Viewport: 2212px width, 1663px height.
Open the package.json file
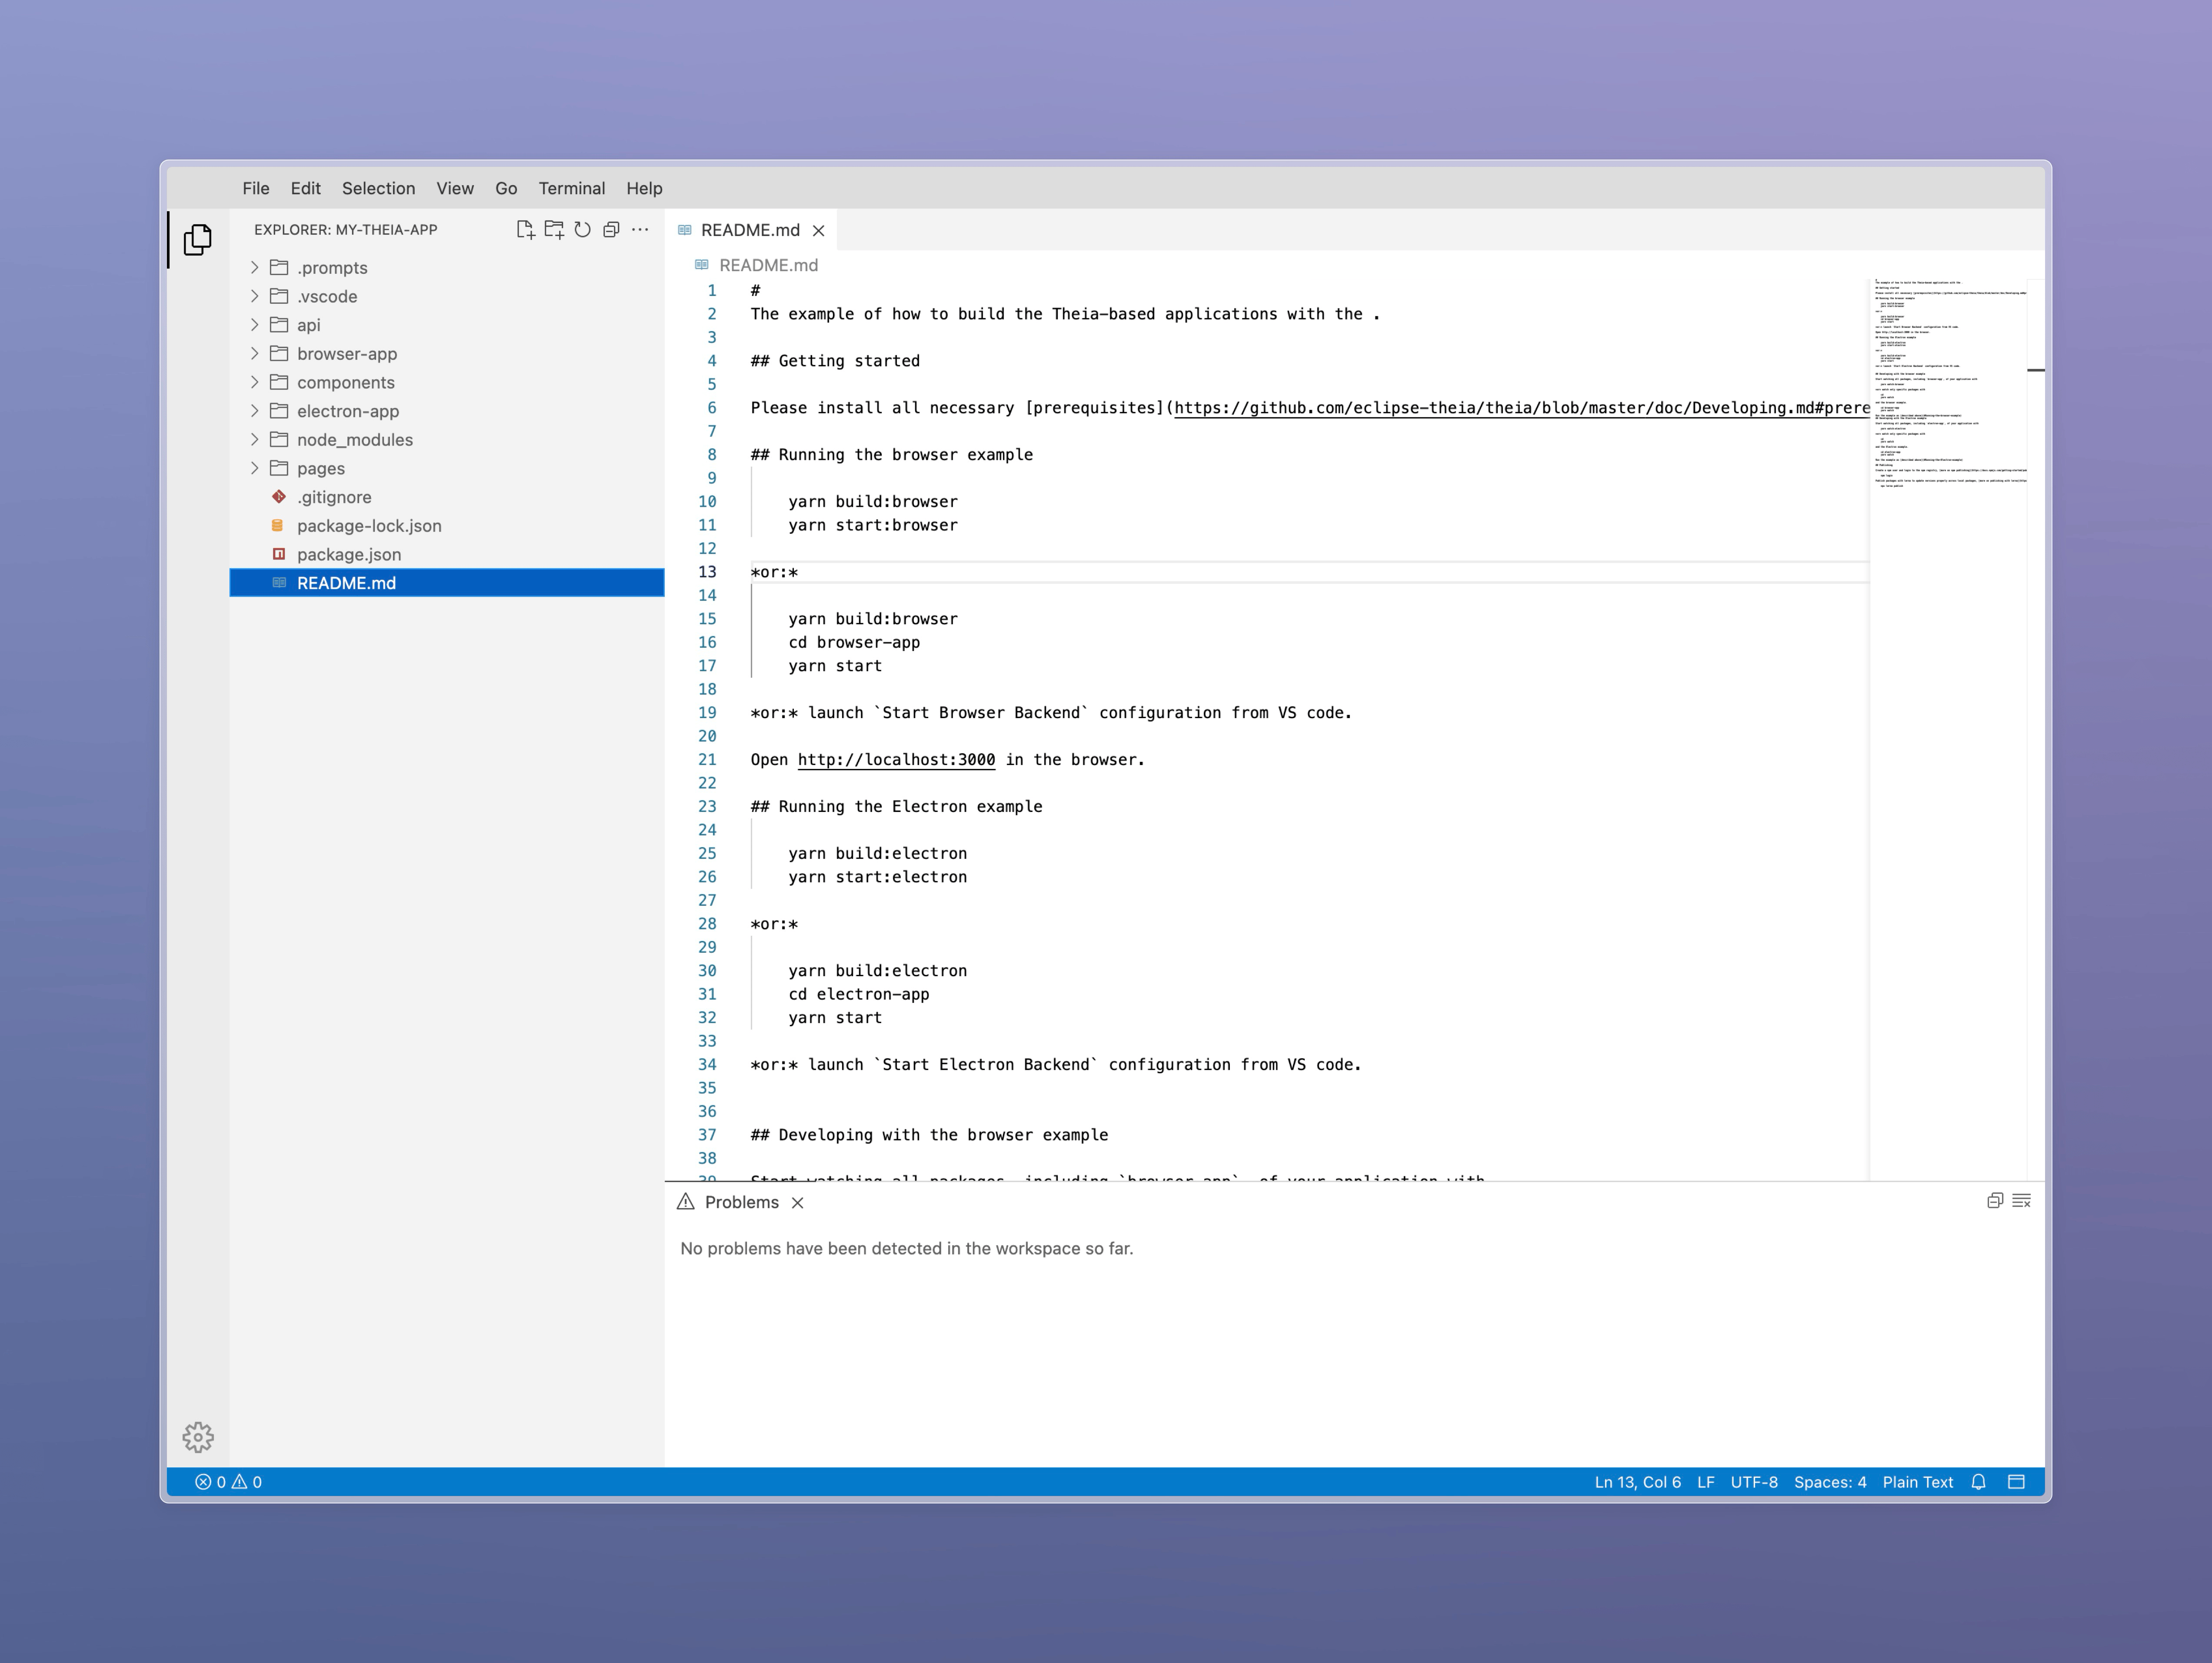(447, 554)
